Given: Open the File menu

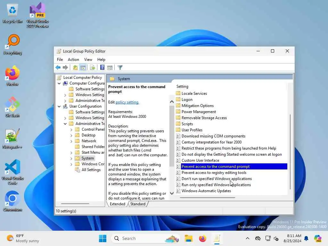Looking at the screenshot, I should 60,59.
